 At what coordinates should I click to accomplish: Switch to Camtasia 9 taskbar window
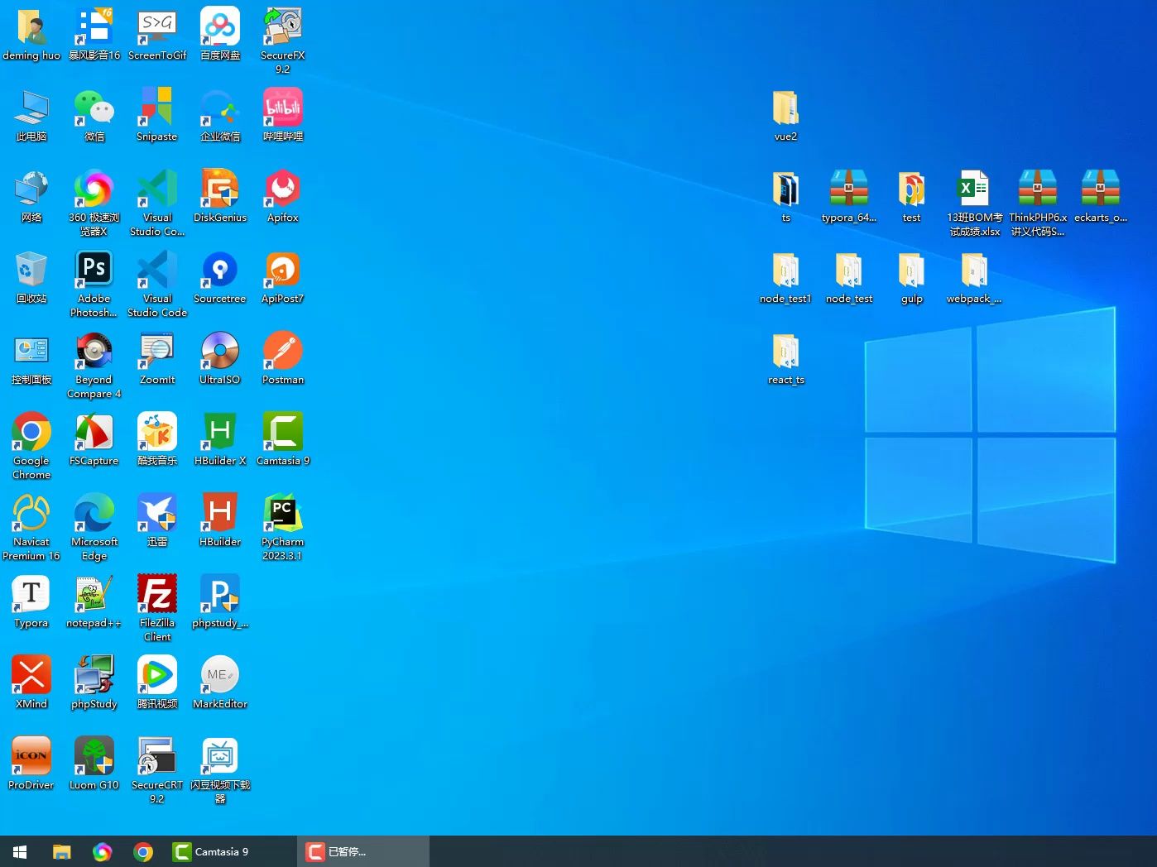[229, 851]
